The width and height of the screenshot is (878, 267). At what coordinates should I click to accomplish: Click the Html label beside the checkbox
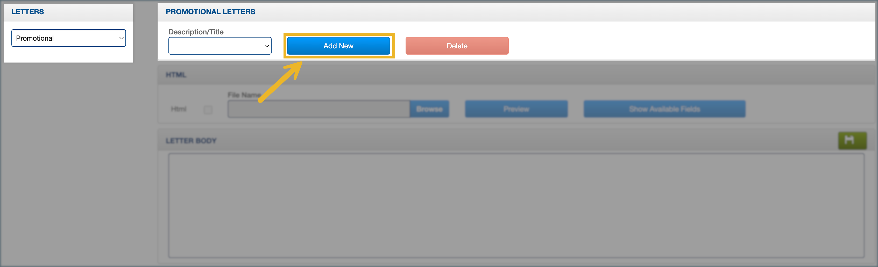coord(179,109)
